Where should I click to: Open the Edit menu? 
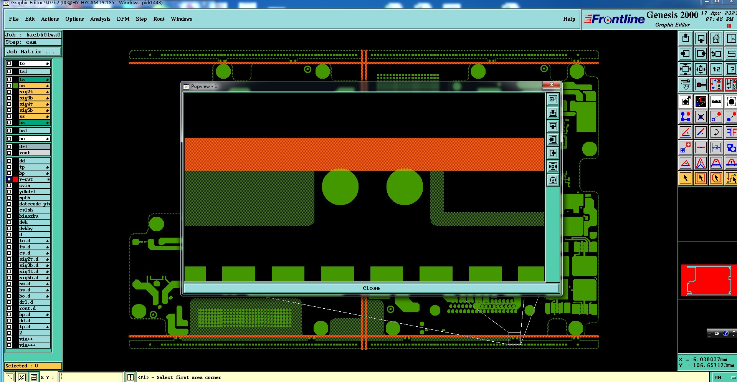[x=30, y=19]
